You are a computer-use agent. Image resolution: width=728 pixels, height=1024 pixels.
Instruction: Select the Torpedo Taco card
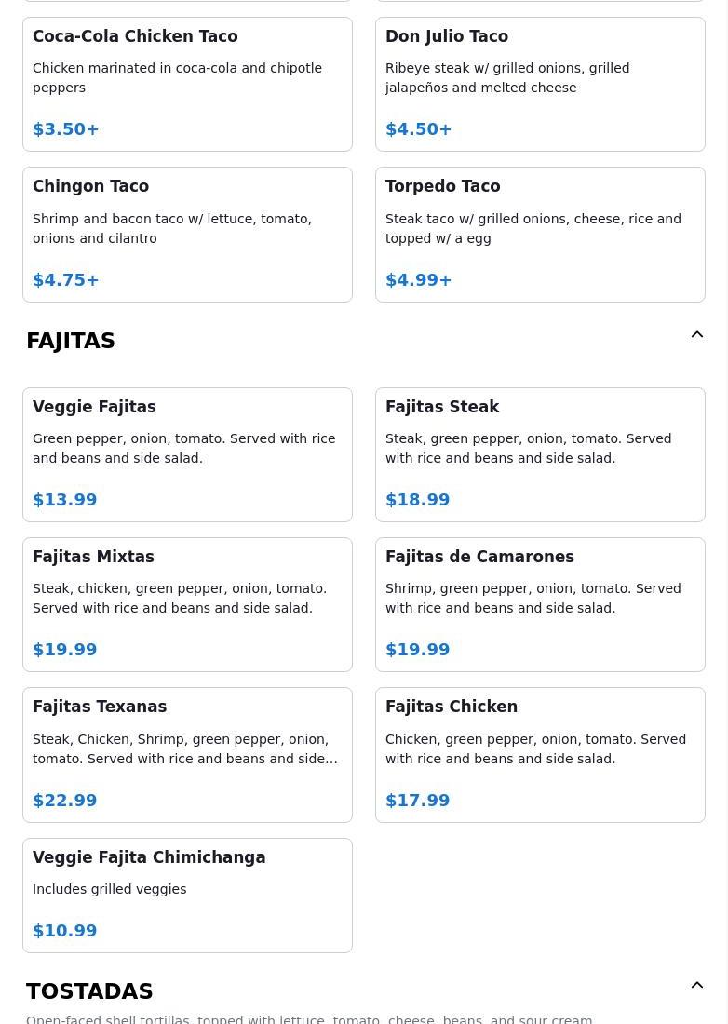(540, 235)
